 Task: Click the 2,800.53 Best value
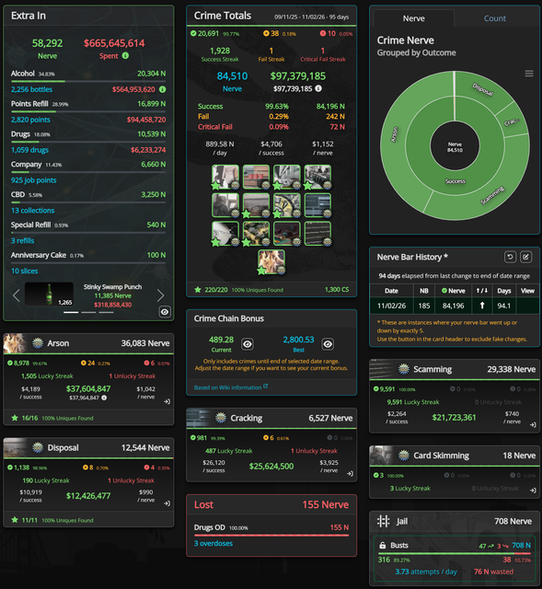pyautogui.click(x=299, y=340)
